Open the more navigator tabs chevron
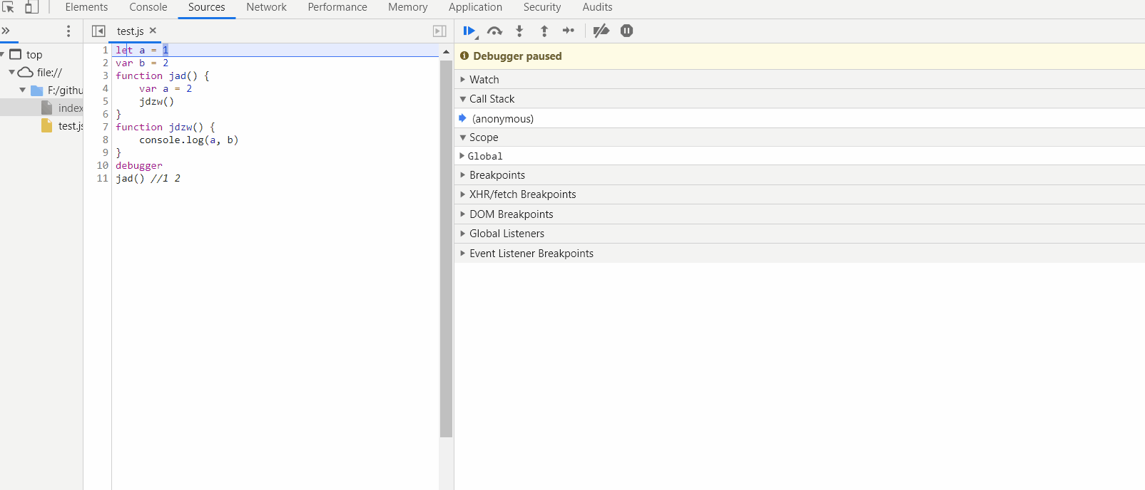The image size is (1145, 490). pyautogui.click(x=6, y=31)
